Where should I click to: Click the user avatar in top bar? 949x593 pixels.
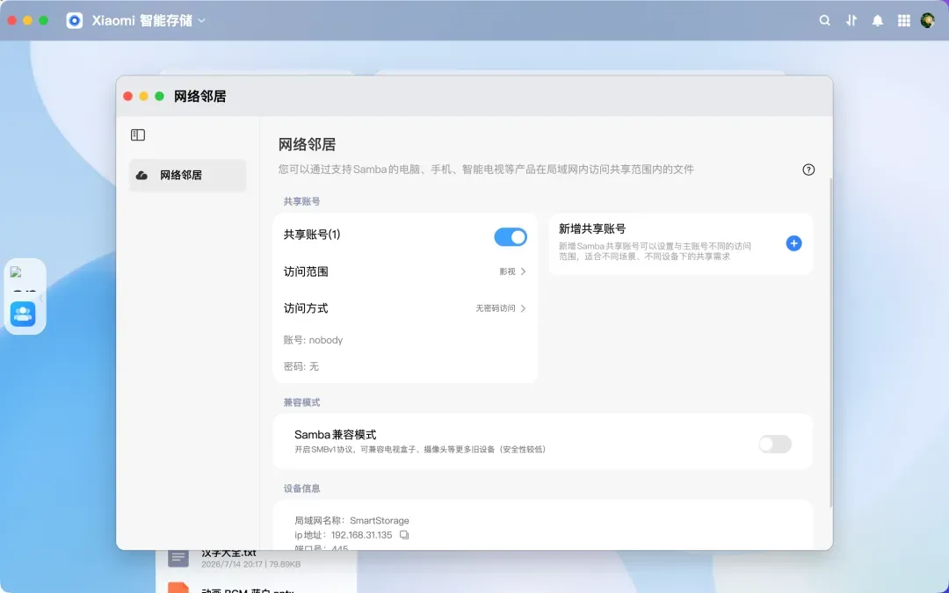click(x=927, y=20)
